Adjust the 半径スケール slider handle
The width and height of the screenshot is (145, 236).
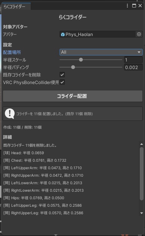(81, 60)
